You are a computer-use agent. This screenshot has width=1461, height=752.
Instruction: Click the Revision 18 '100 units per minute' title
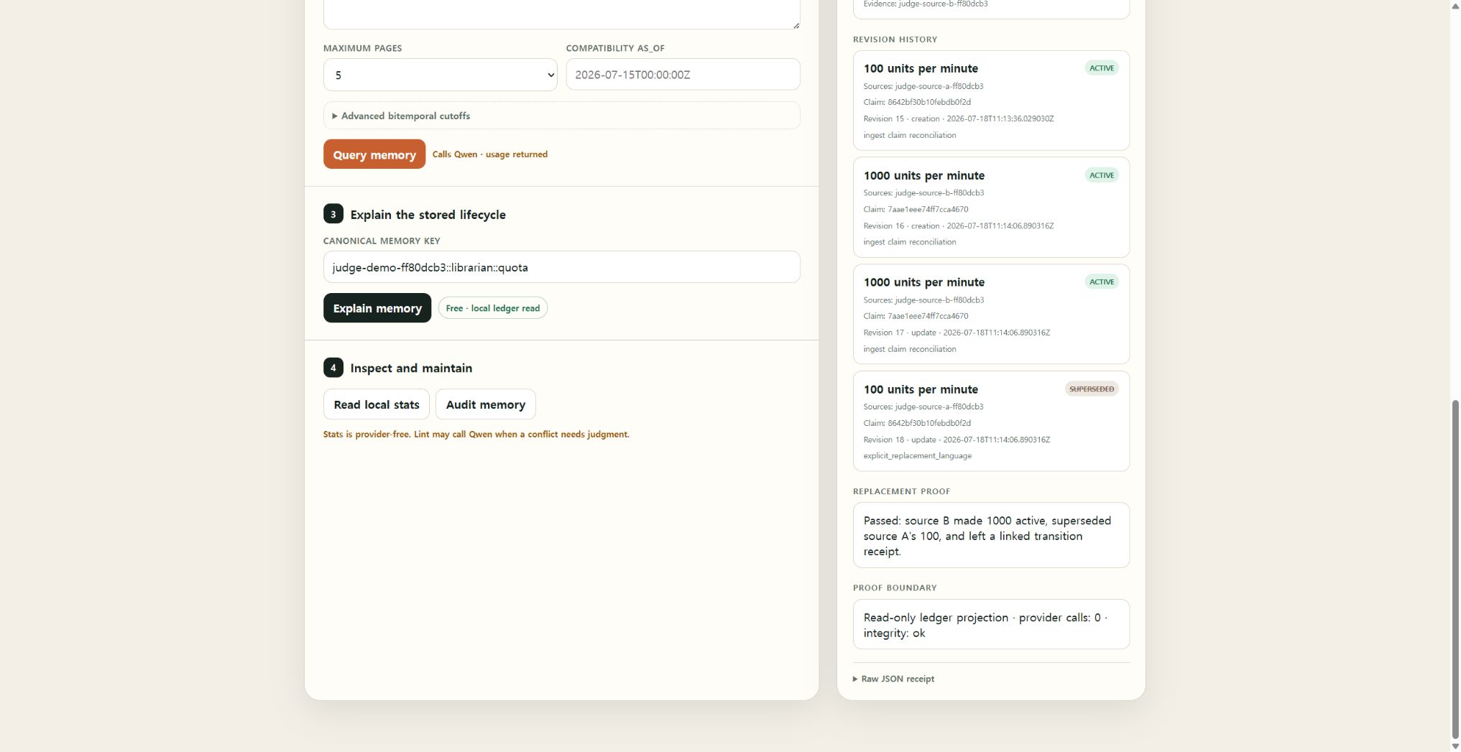[921, 389]
